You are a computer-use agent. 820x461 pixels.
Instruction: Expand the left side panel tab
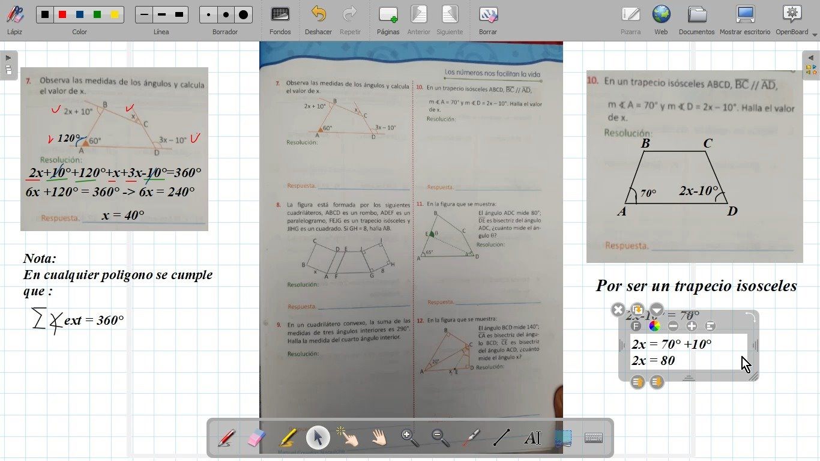coord(8,65)
